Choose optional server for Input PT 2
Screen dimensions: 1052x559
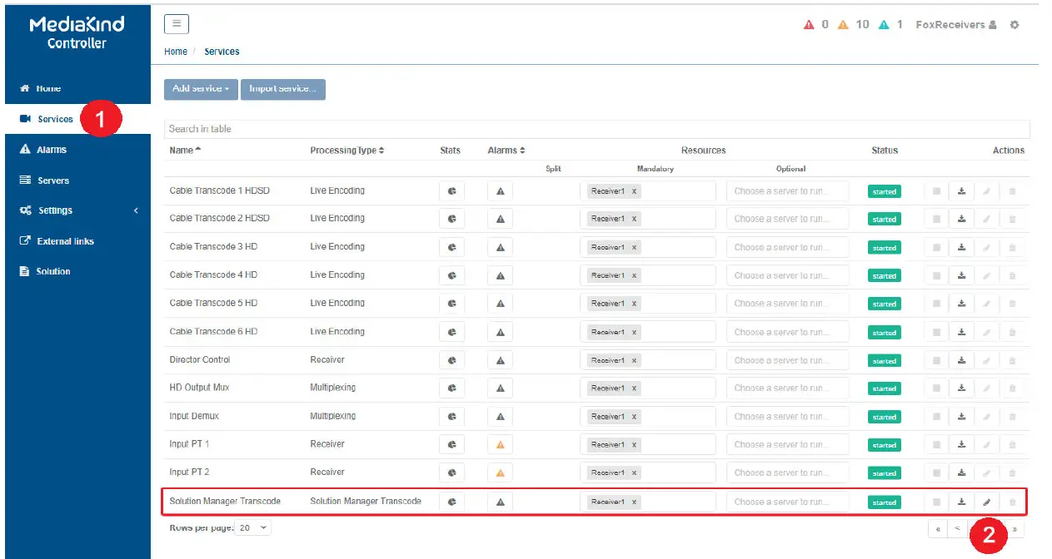(x=787, y=472)
